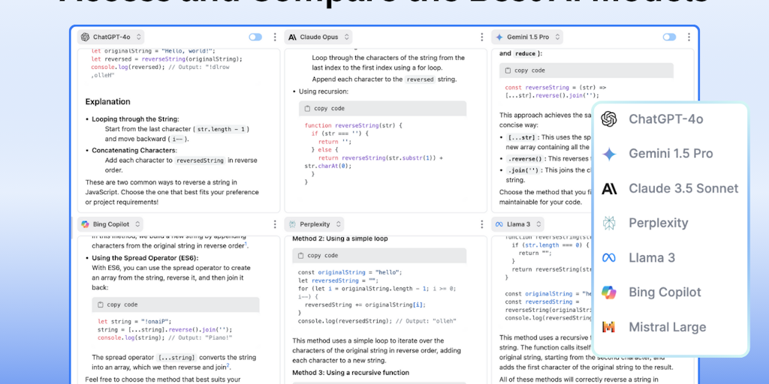769x384 pixels.
Task: Click the OpenAI icon in the model list
Action: click(x=609, y=119)
